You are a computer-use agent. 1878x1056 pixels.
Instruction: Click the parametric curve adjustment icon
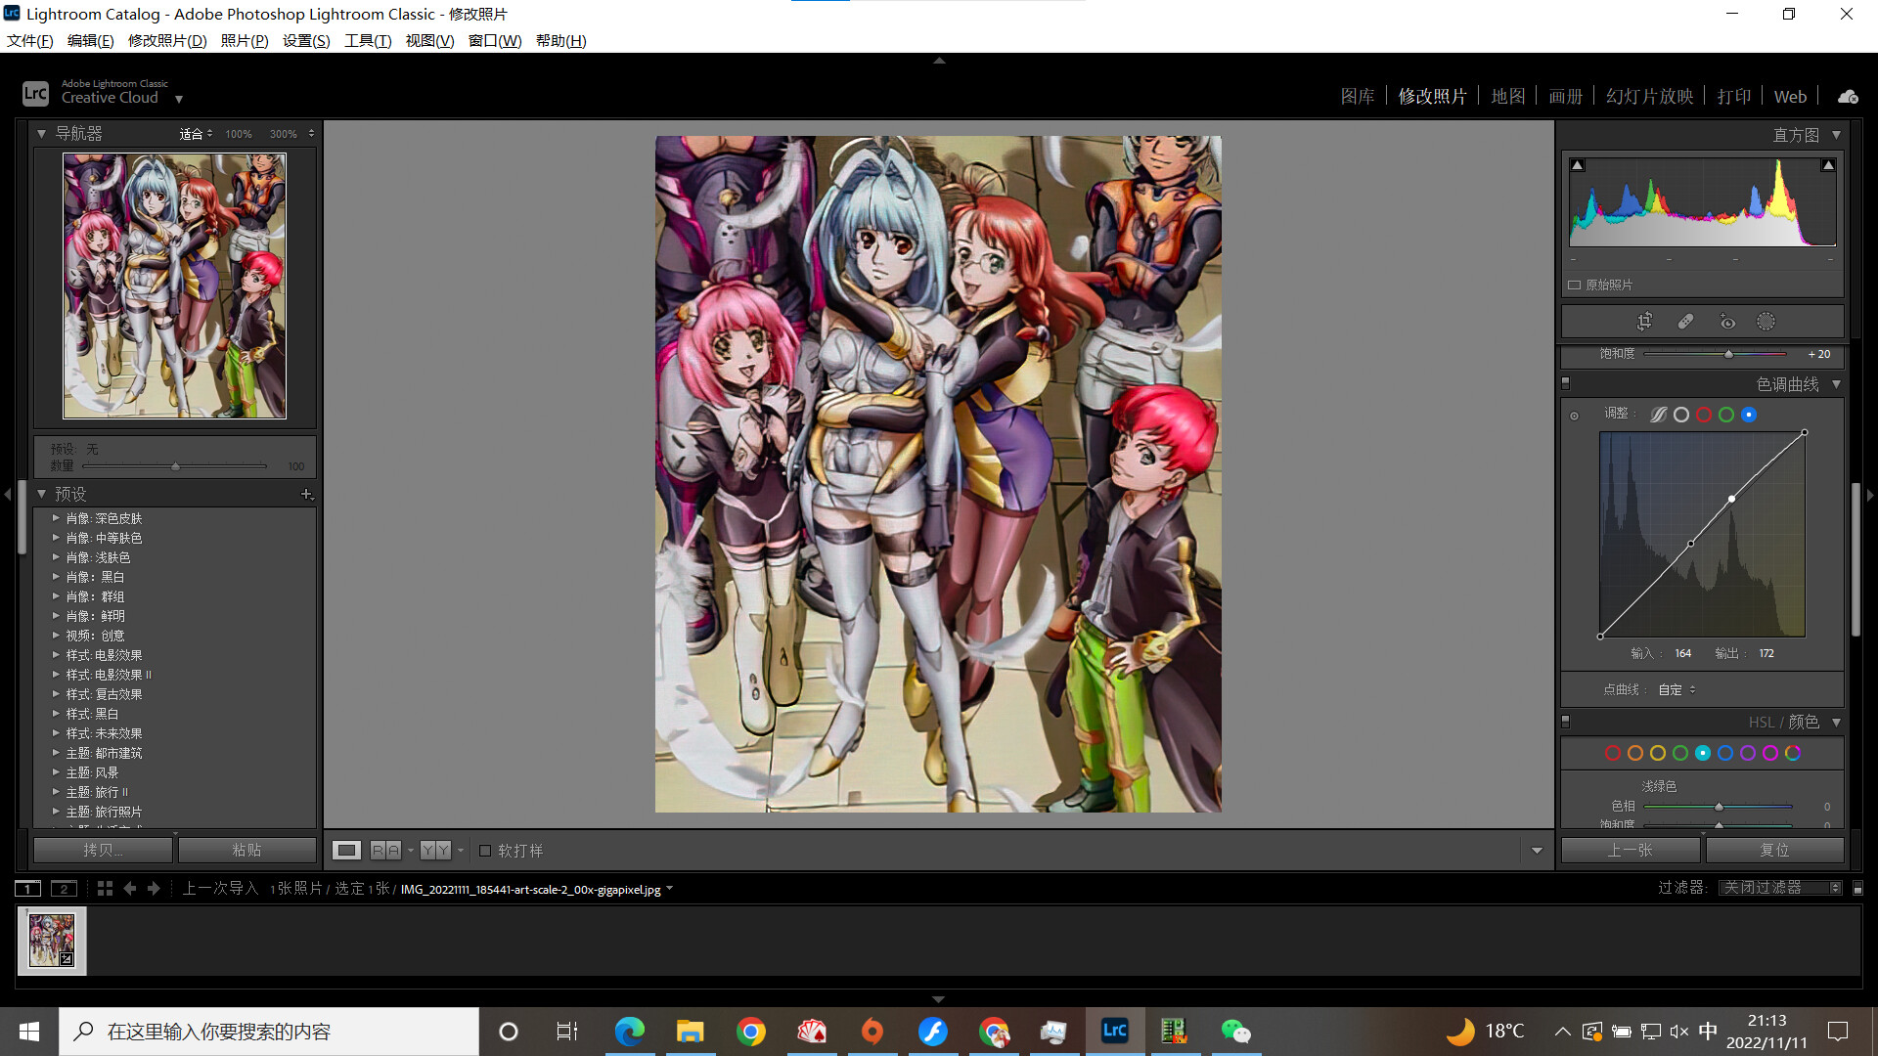tap(1659, 415)
